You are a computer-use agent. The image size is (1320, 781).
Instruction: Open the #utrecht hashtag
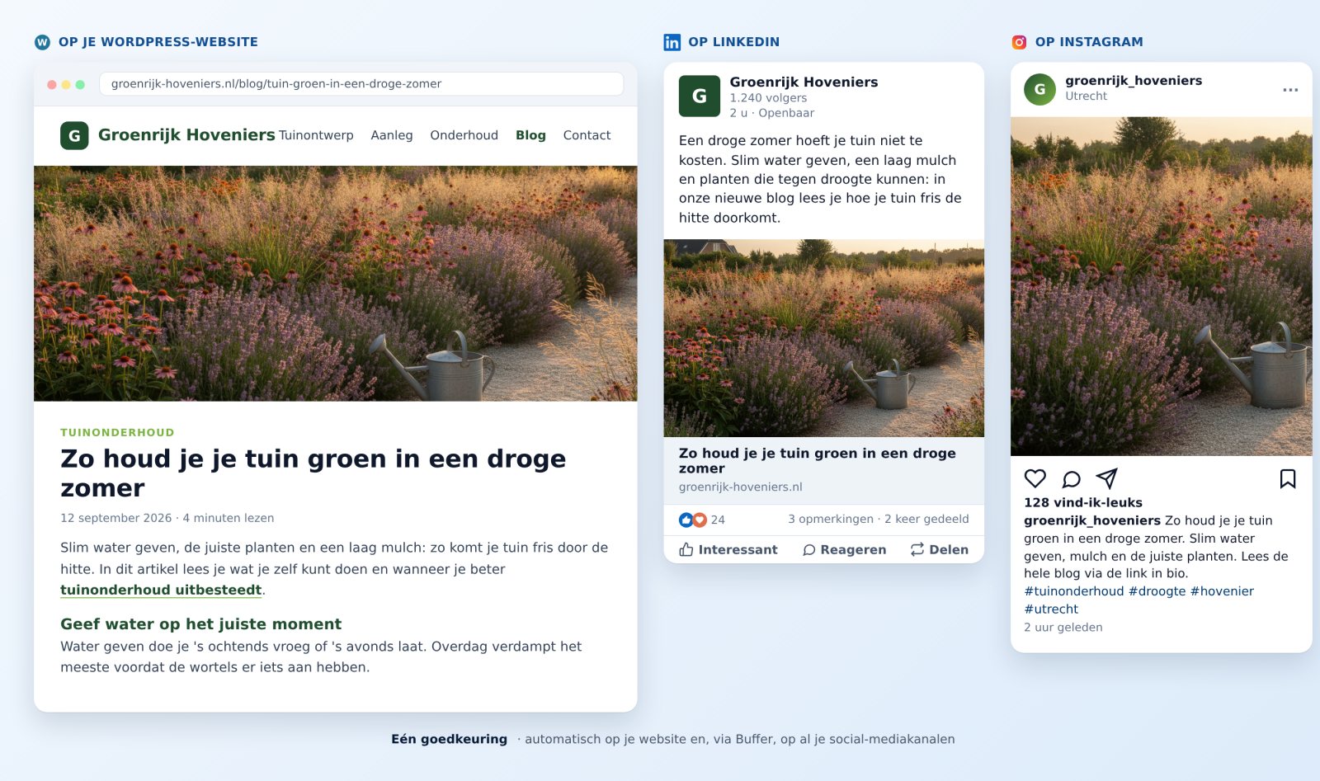pyautogui.click(x=1051, y=609)
